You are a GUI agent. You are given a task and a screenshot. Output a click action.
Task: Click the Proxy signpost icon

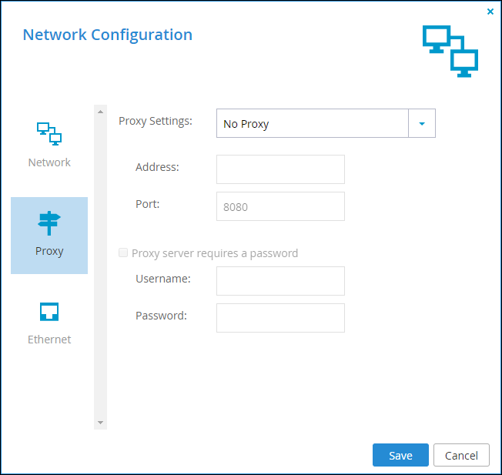49,223
